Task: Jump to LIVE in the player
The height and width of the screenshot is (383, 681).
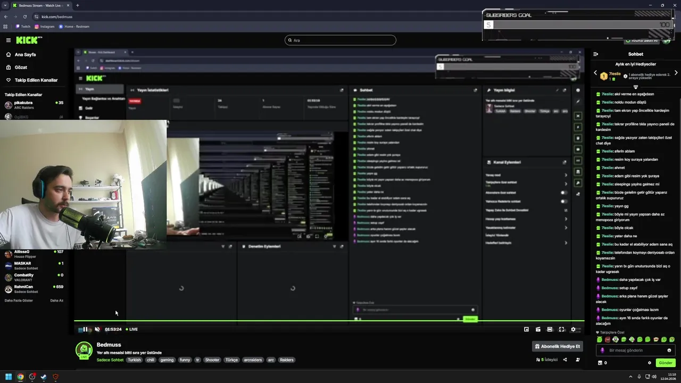Action: click(131, 329)
